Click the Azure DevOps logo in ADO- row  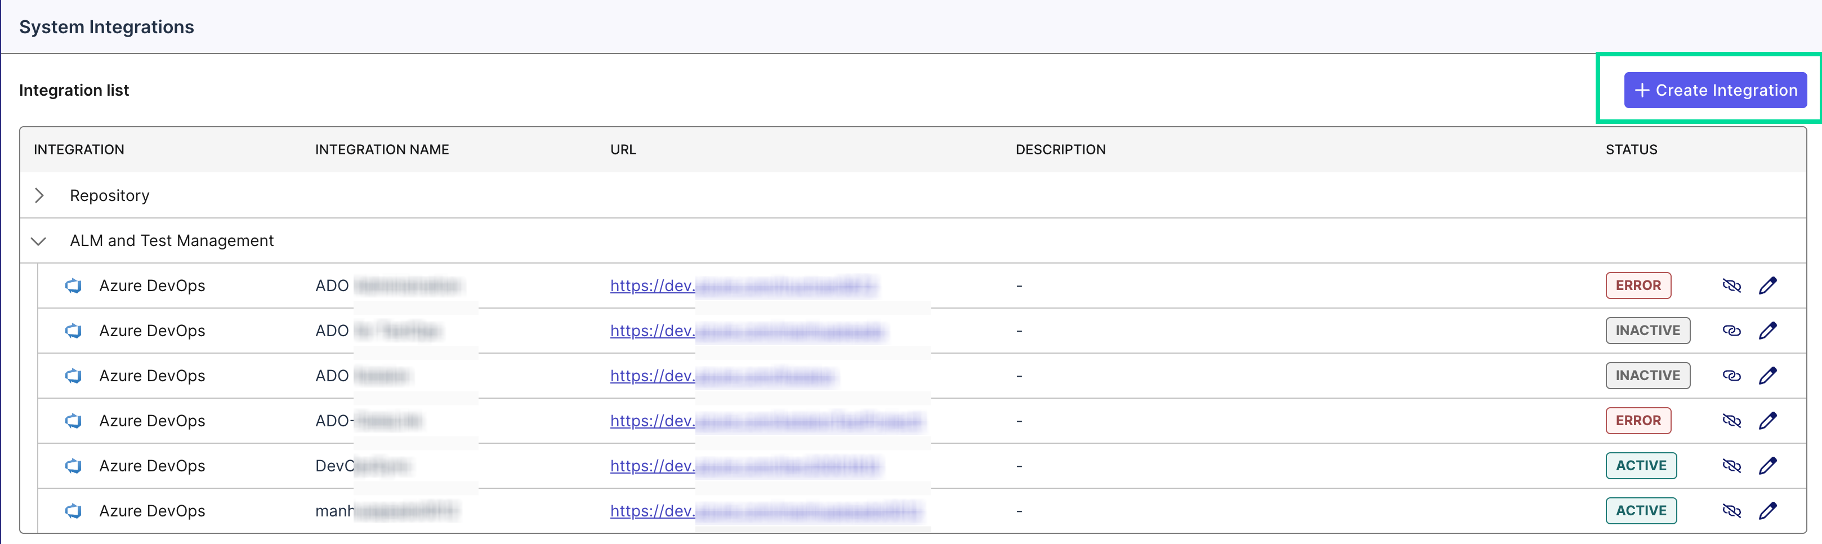[74, 421]
